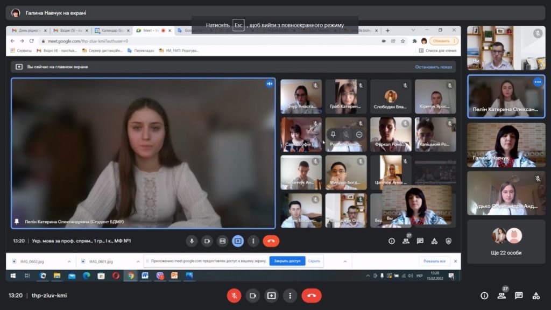Viewport: 551px width, 310px height.
Task: Open the 'Сервисы' apps bookmark
Action: [21, 51]
